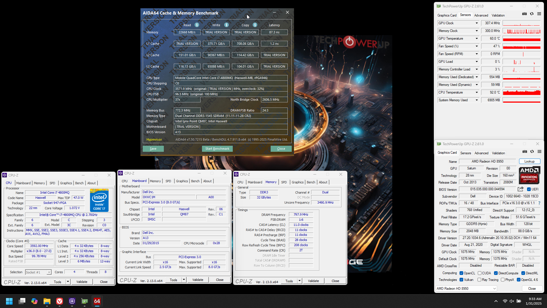Open Validation tab in lower GPU-Z window
The height and width of the screenshot is (308, 547).
click(x=498, y=153)
